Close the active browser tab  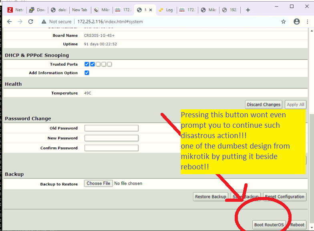[x=151, y=10]
